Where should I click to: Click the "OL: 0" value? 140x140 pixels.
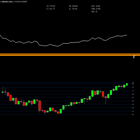94,12
